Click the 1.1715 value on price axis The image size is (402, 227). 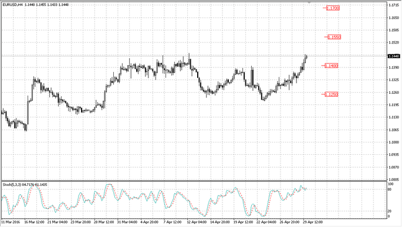pyautogui.click(x=394, y=5)
